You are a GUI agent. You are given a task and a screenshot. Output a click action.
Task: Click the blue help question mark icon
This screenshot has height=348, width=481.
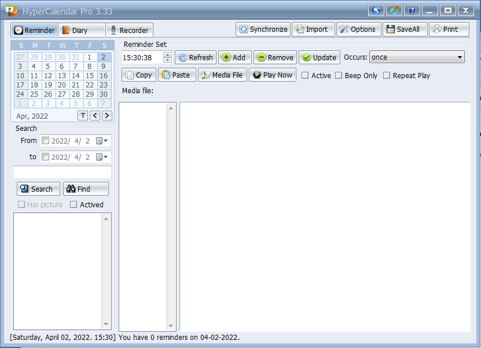click(x=412, y=10)
